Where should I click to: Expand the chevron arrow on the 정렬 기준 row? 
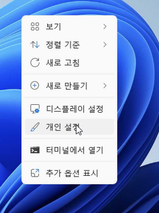tap(105, 45)
